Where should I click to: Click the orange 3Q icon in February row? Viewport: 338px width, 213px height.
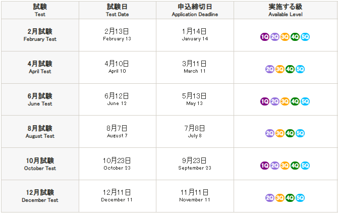pyautogui.click(x=285, y=37)
